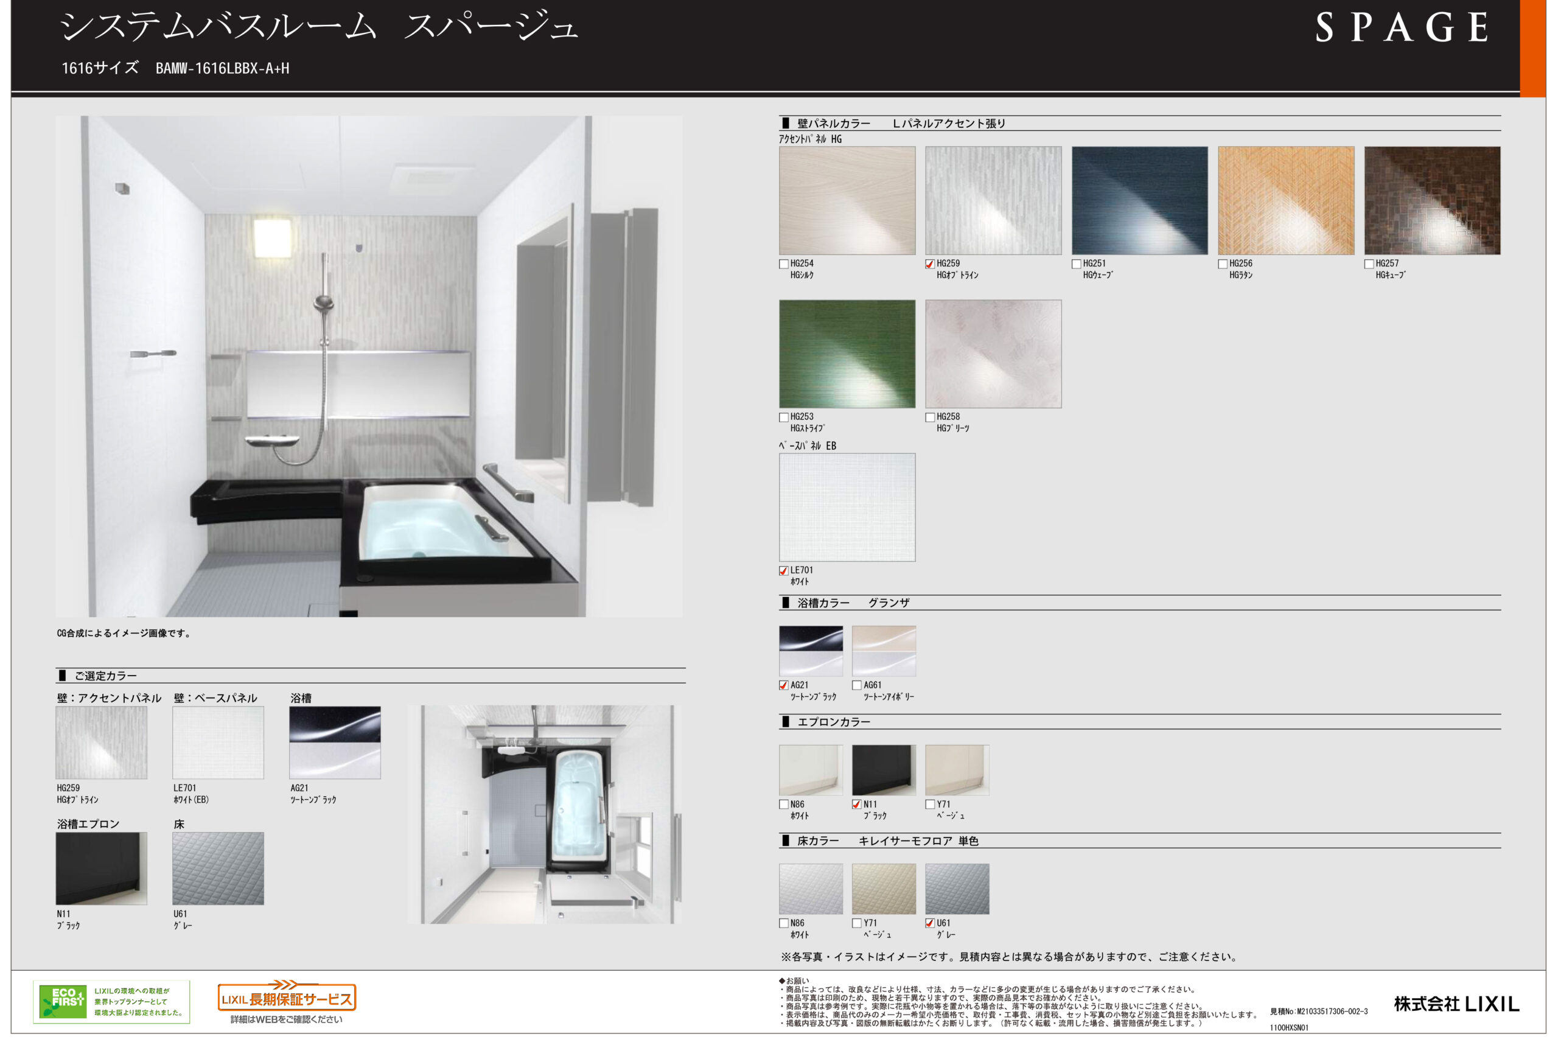Select the ご選定カラー section heading
This screenshot has width=1558, height=1045.
click(x=98, y=676)
